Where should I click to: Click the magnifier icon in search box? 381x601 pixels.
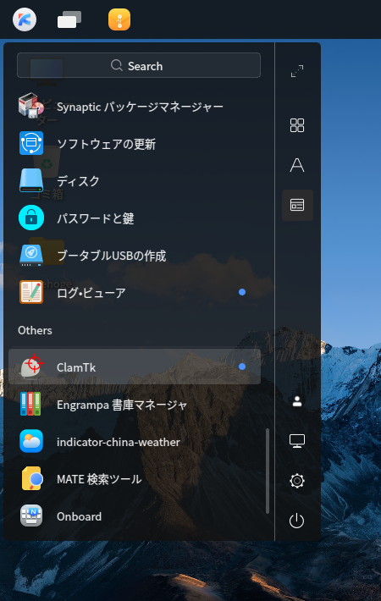[x=117, y=65]
